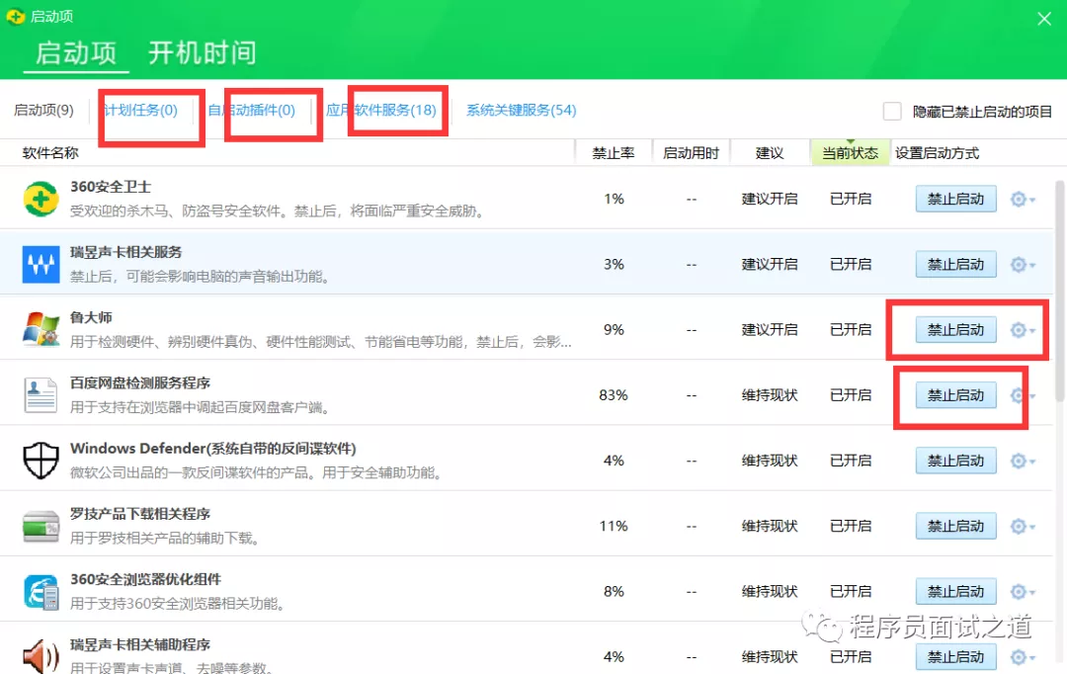The width and height of the screenshot is (1067, 674).
Task: Click the 鲁大师 icon
Action: (x=41, y=329)
